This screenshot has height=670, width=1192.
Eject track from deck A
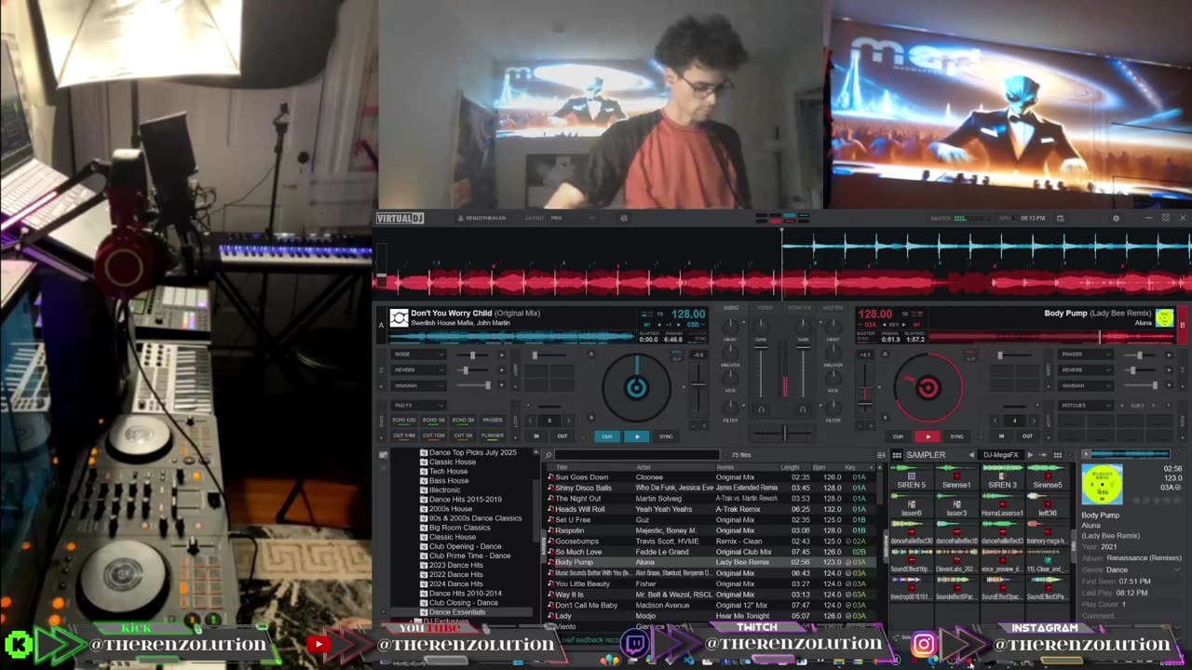point(590,354)
